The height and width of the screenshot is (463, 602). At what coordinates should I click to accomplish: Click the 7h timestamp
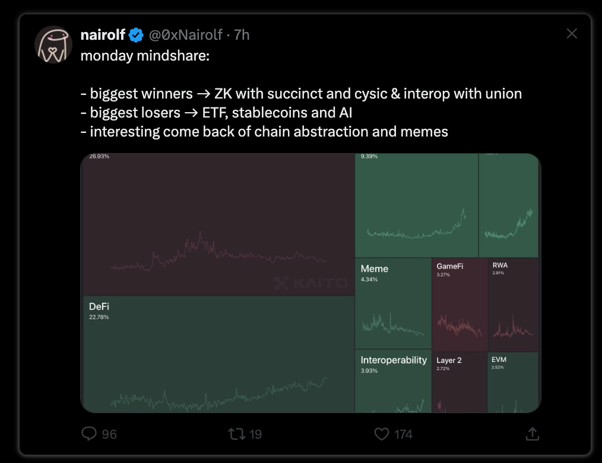click(242, 35)
